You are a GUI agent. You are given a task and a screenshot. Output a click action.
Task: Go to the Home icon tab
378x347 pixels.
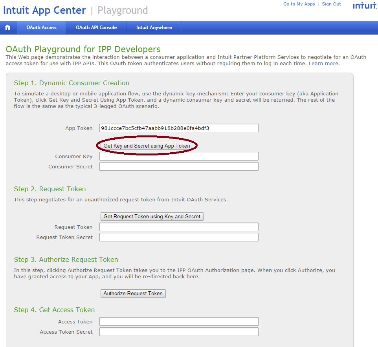click(x=8, y=28)
